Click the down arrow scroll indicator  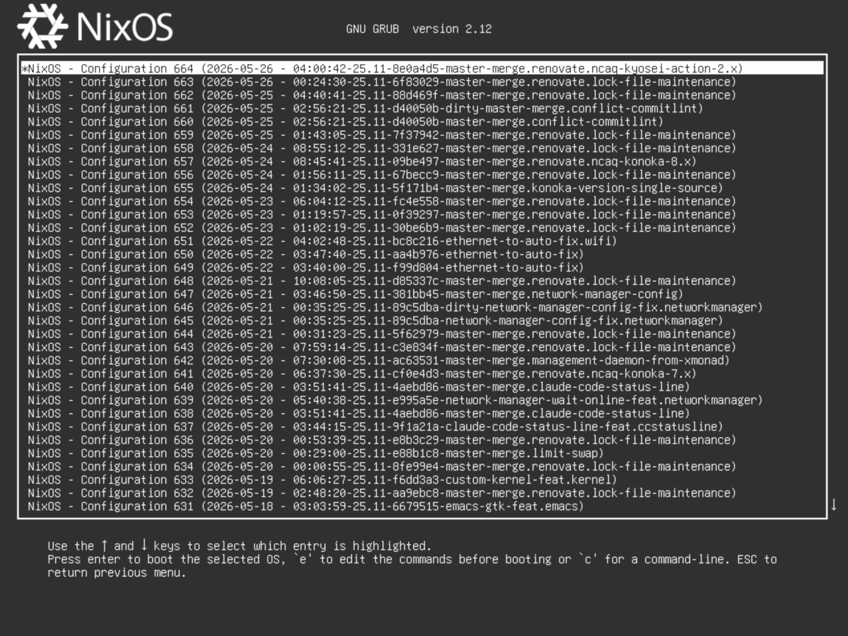pos(834,505)
